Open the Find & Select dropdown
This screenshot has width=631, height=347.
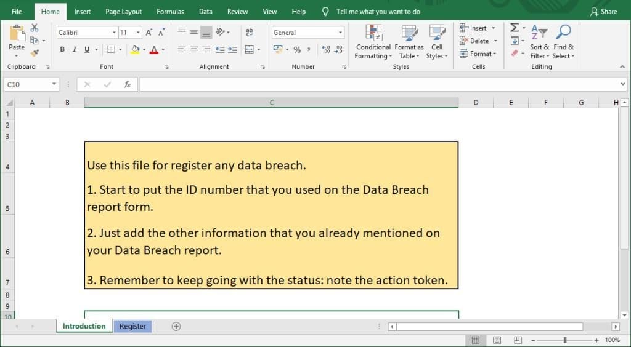(563, 42)
